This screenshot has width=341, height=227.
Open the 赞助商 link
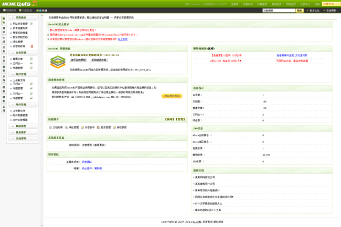[98, 168]
